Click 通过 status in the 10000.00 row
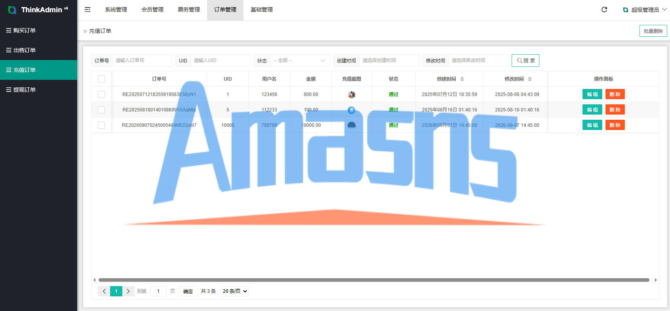 point(394,125)
